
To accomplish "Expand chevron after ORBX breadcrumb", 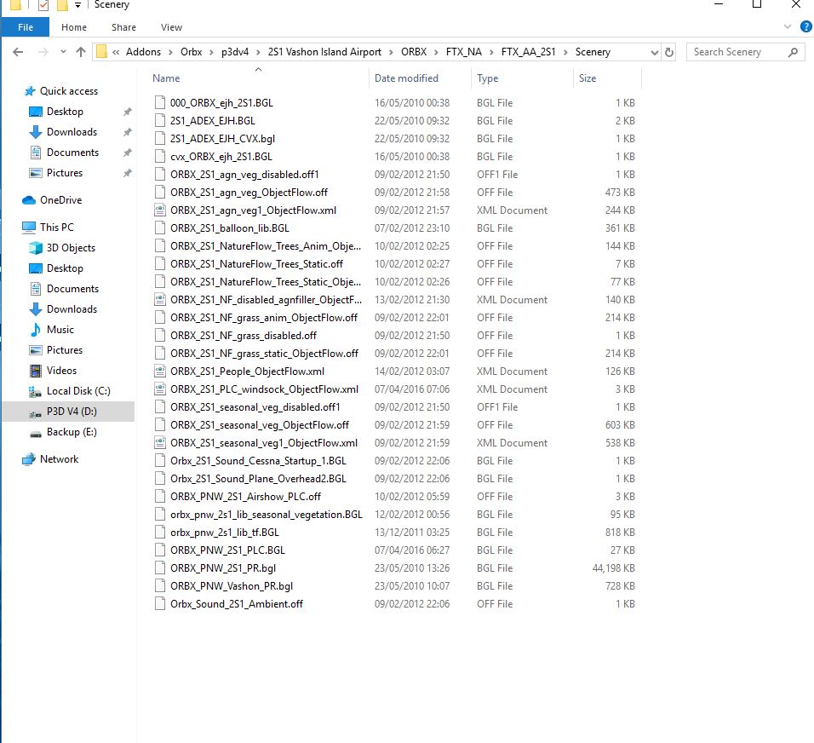I will (436, 53).
